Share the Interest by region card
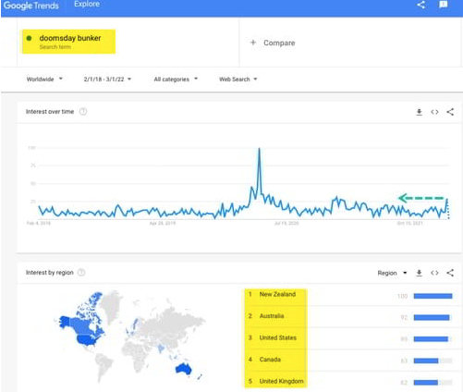 [x=450, y=273]
